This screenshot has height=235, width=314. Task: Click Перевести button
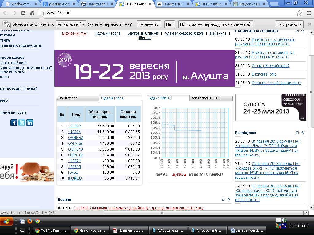149,24
